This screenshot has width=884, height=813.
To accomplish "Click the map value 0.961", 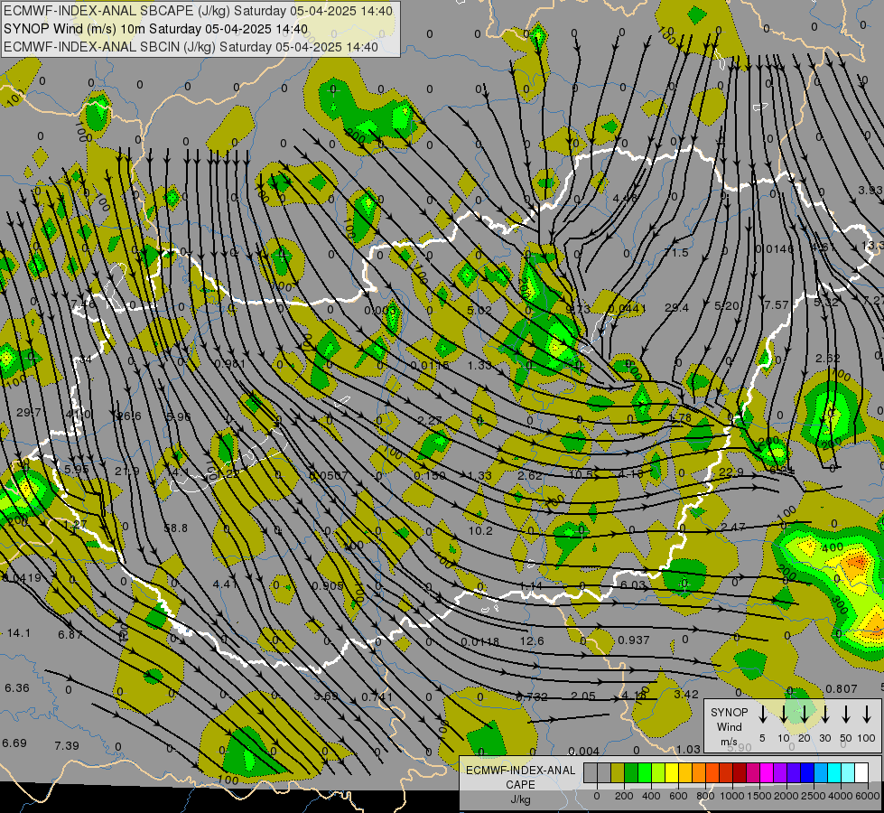I will pyautogui.click(x=230, y=364).
